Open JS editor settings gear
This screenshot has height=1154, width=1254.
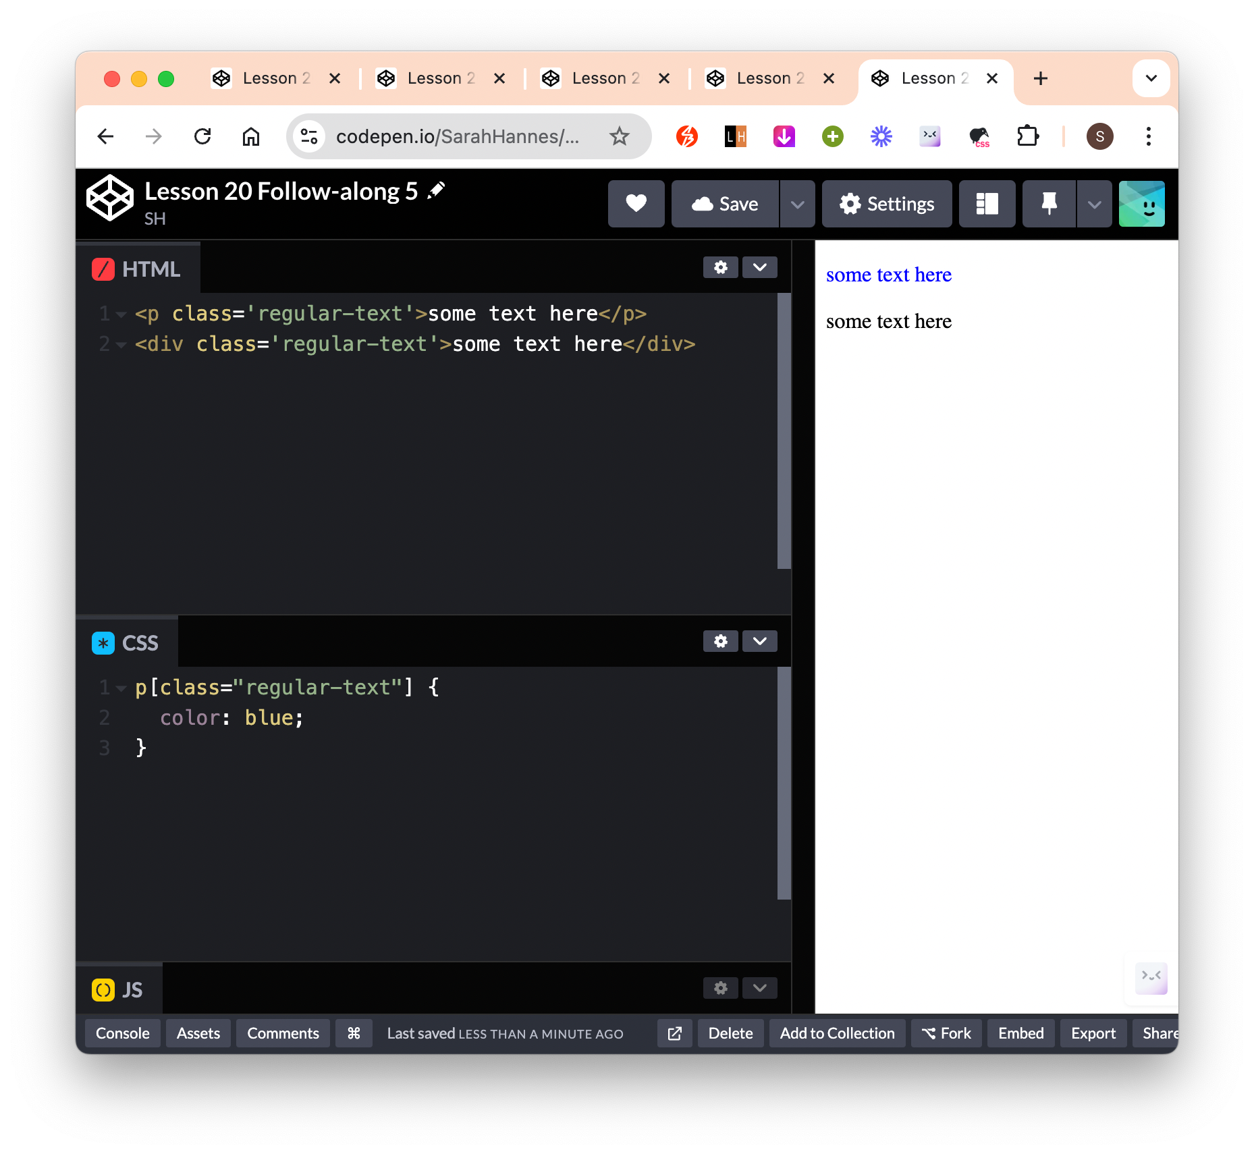pyautogui.click(x=721, y=988)
